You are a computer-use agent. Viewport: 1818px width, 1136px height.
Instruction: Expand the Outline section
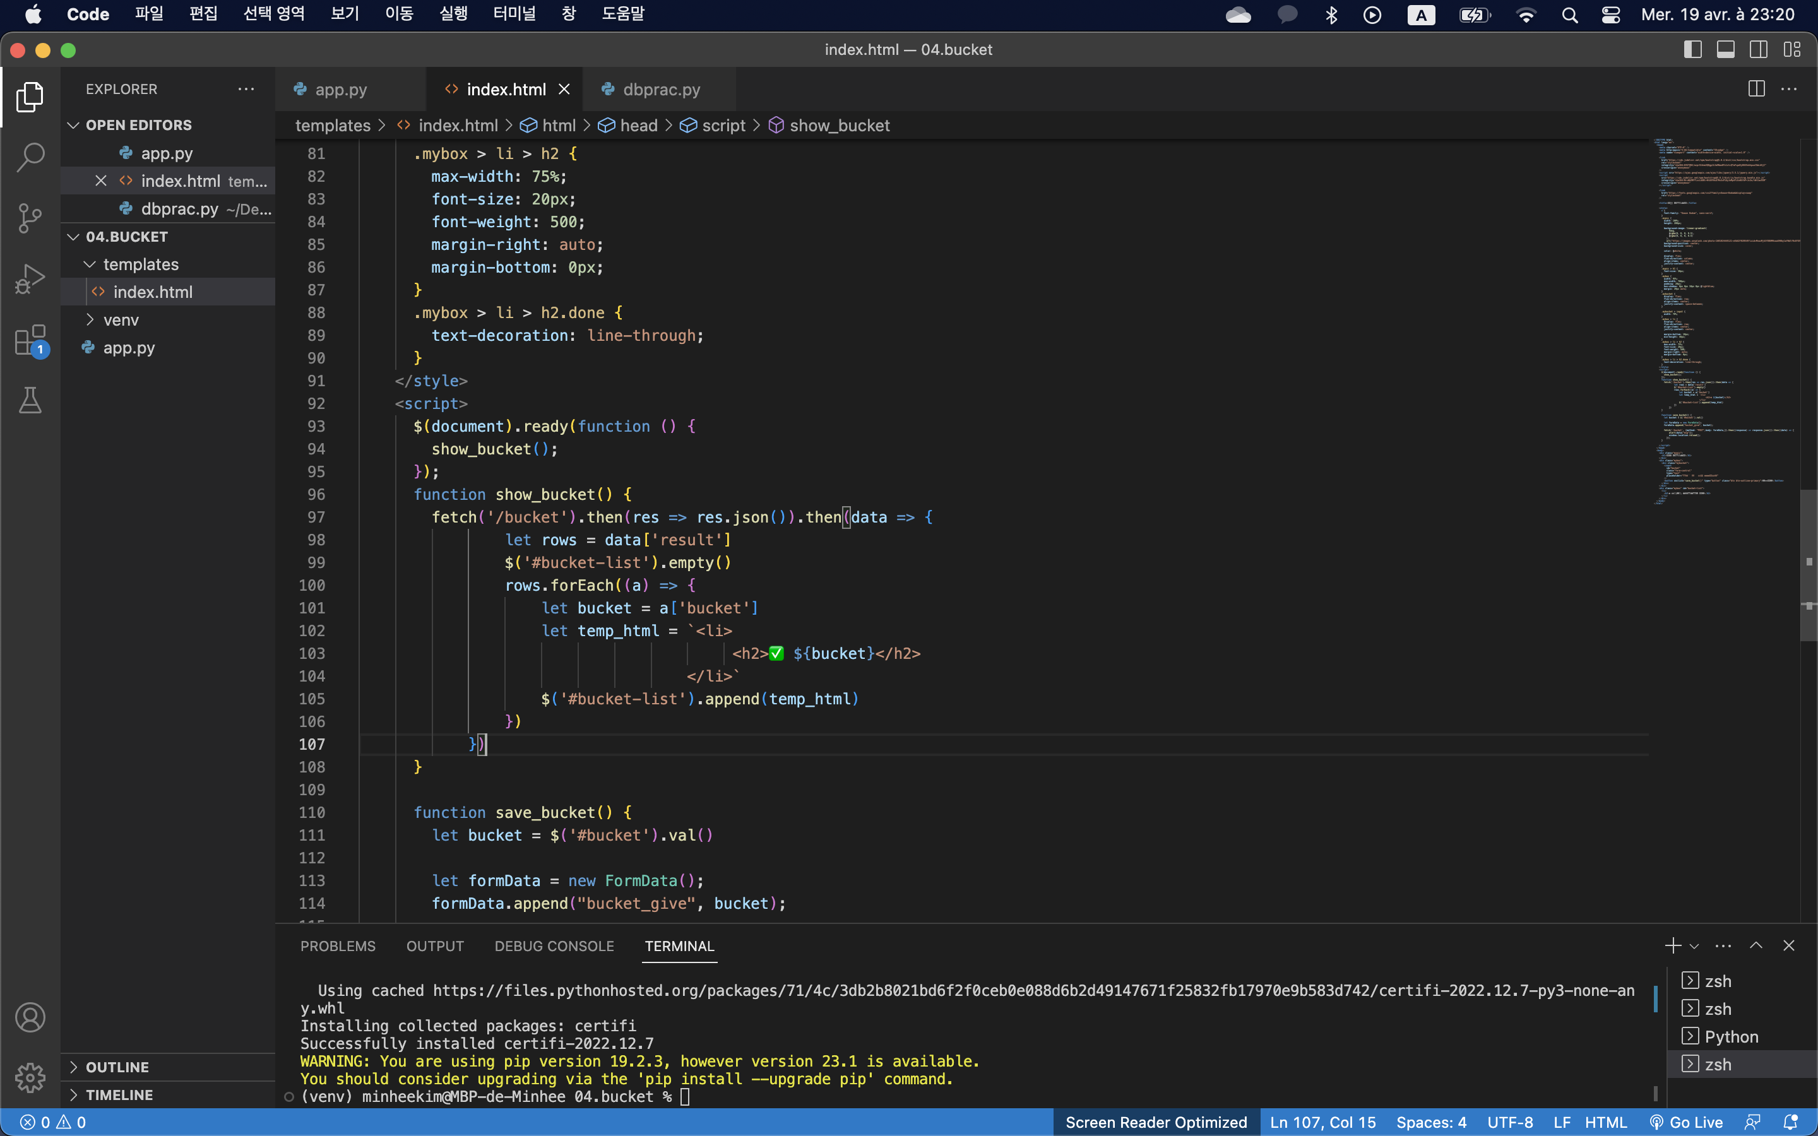click(x=167, y=1067)
